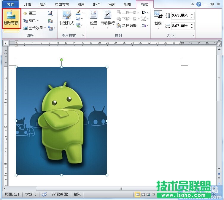Click the picture height field showing 9.63 厘米
Image resolution: width=224 pixels, height=200 pixels.
[x=180, y=15]
